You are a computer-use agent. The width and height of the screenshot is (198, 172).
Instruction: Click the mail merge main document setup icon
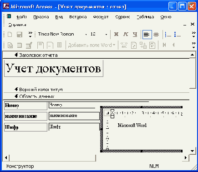[10, 46]
